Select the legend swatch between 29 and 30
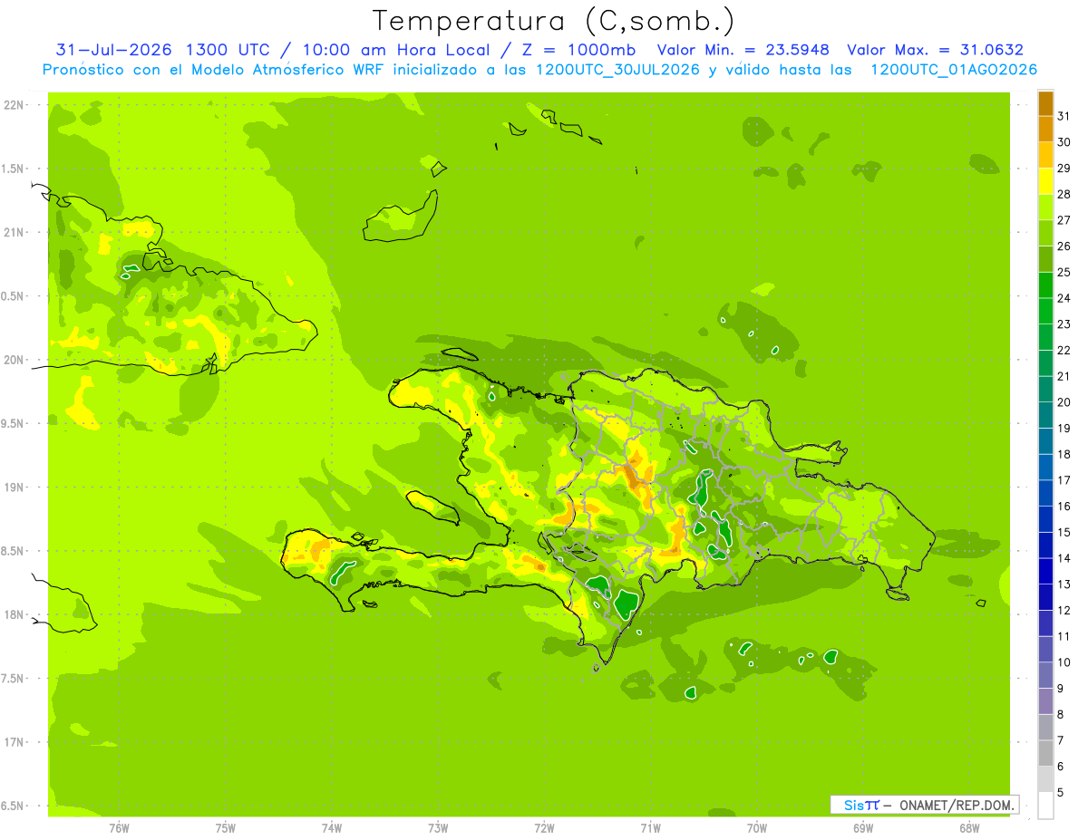 pos(1045,155)
